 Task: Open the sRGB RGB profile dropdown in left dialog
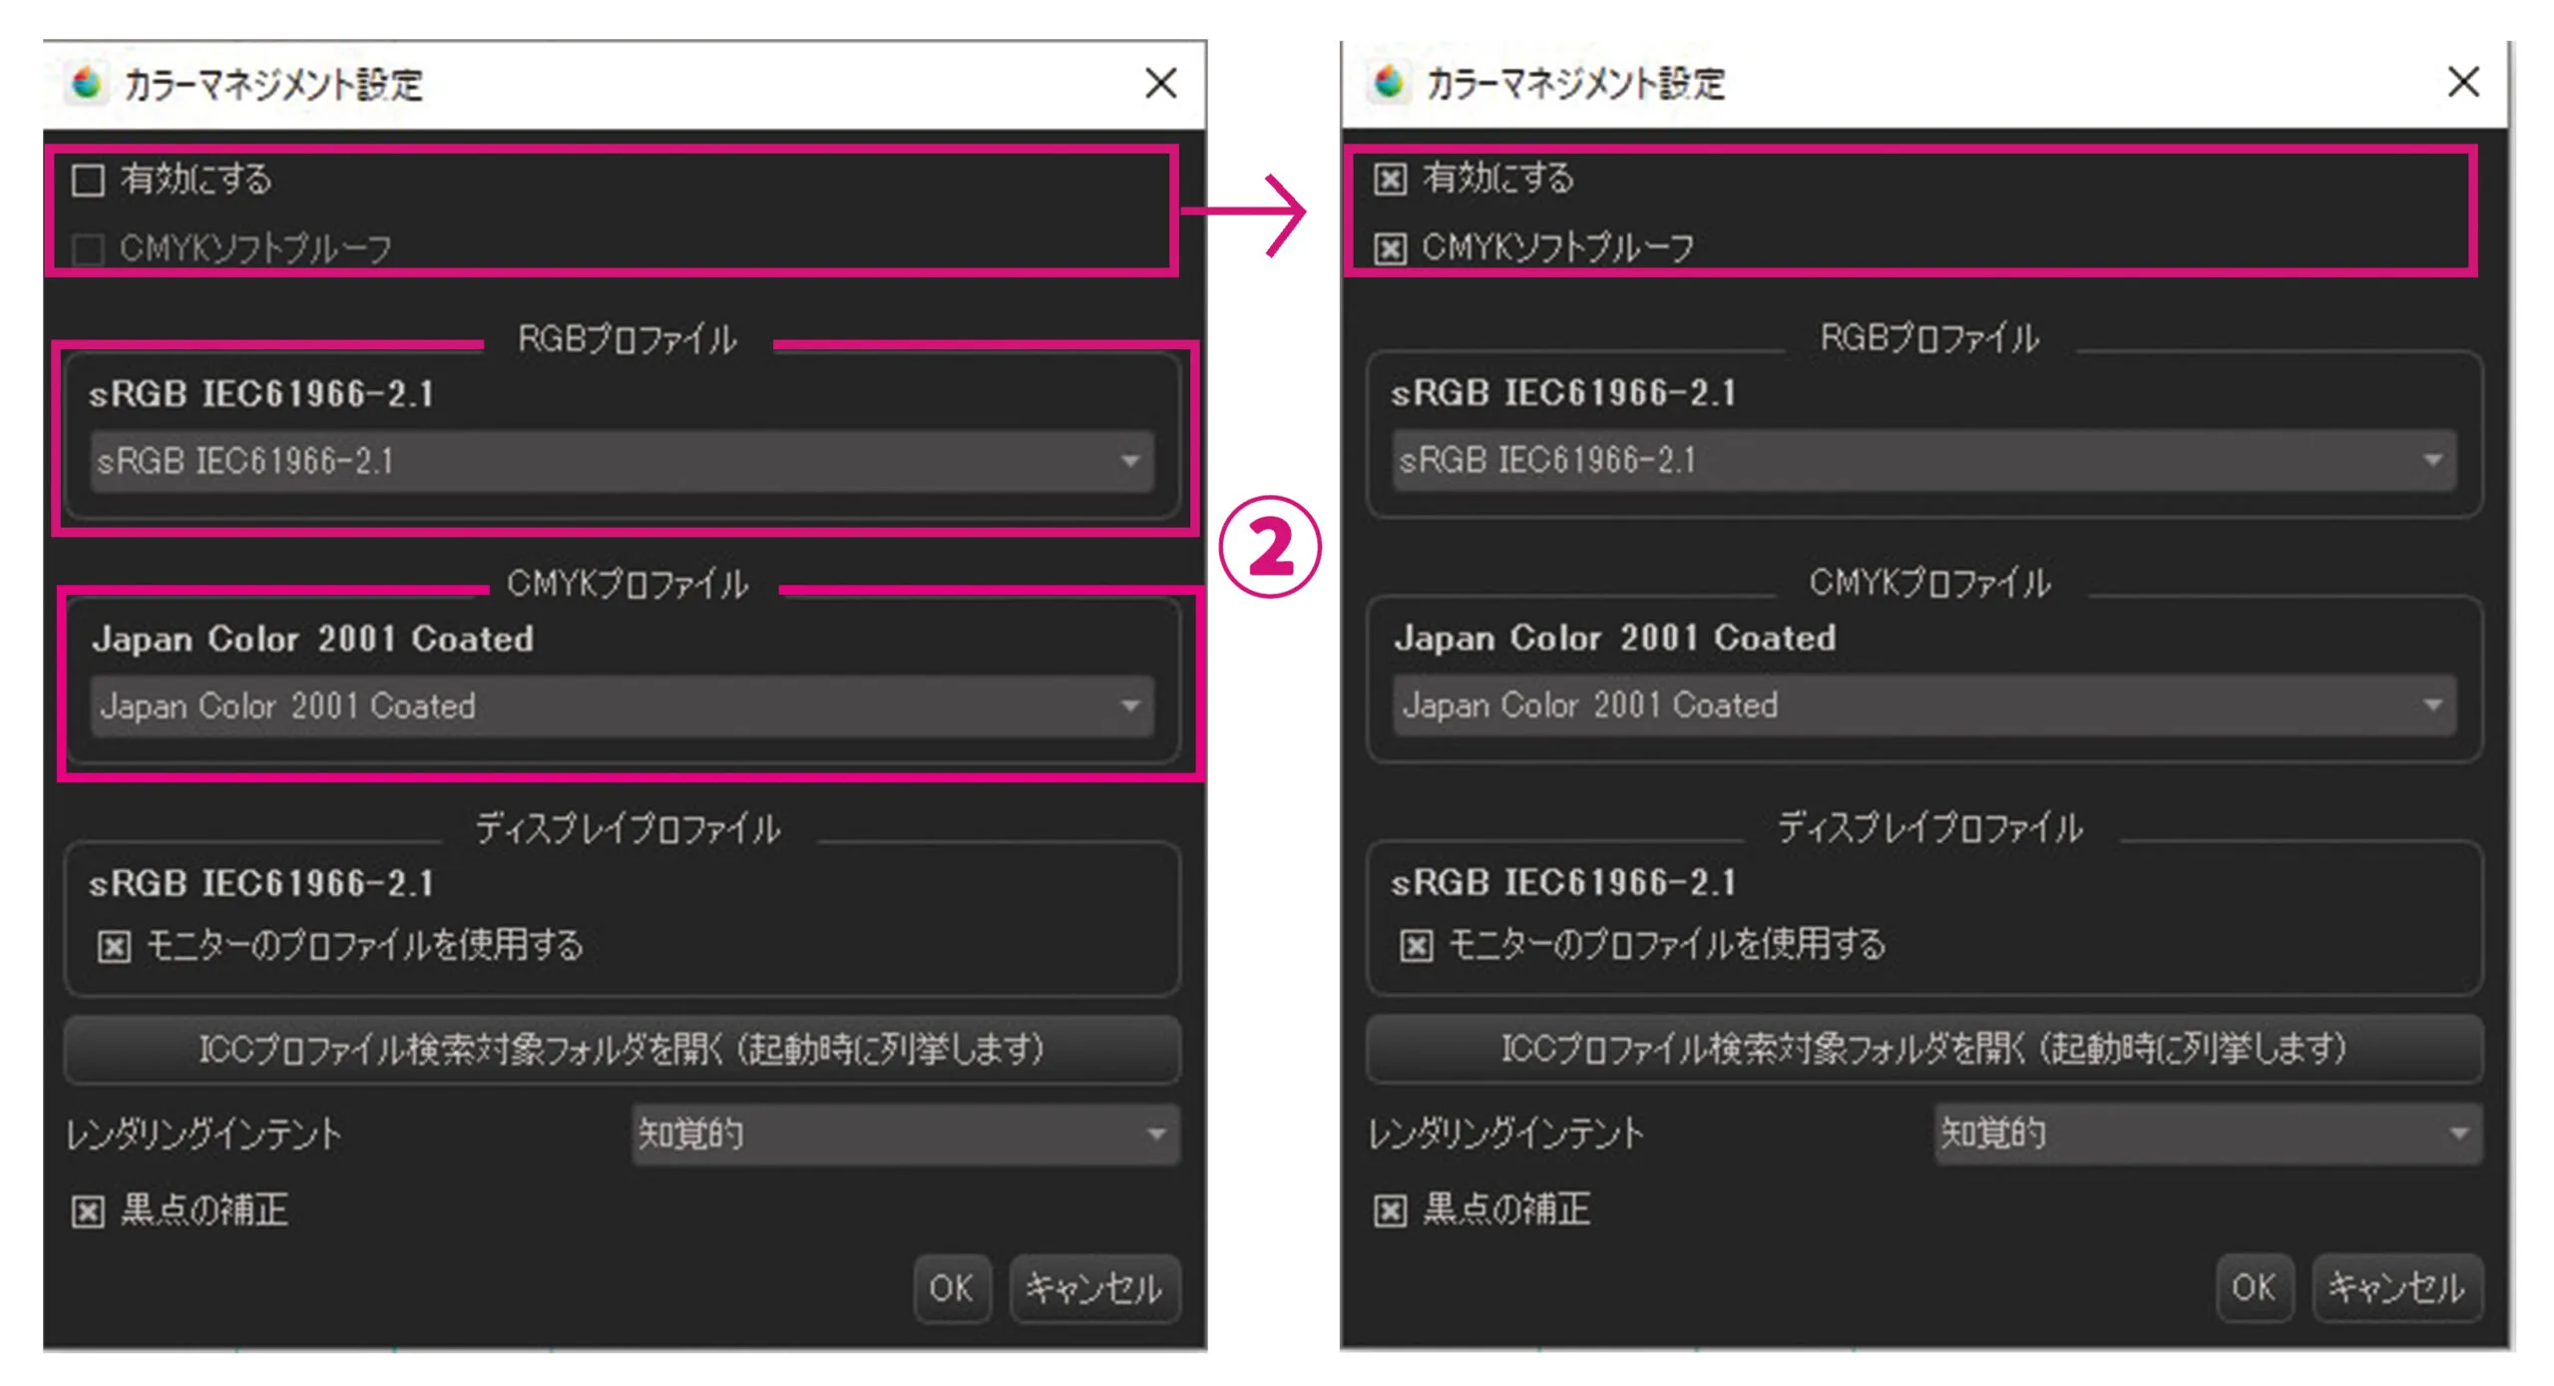pyautogui.click(x=622, y=461)
